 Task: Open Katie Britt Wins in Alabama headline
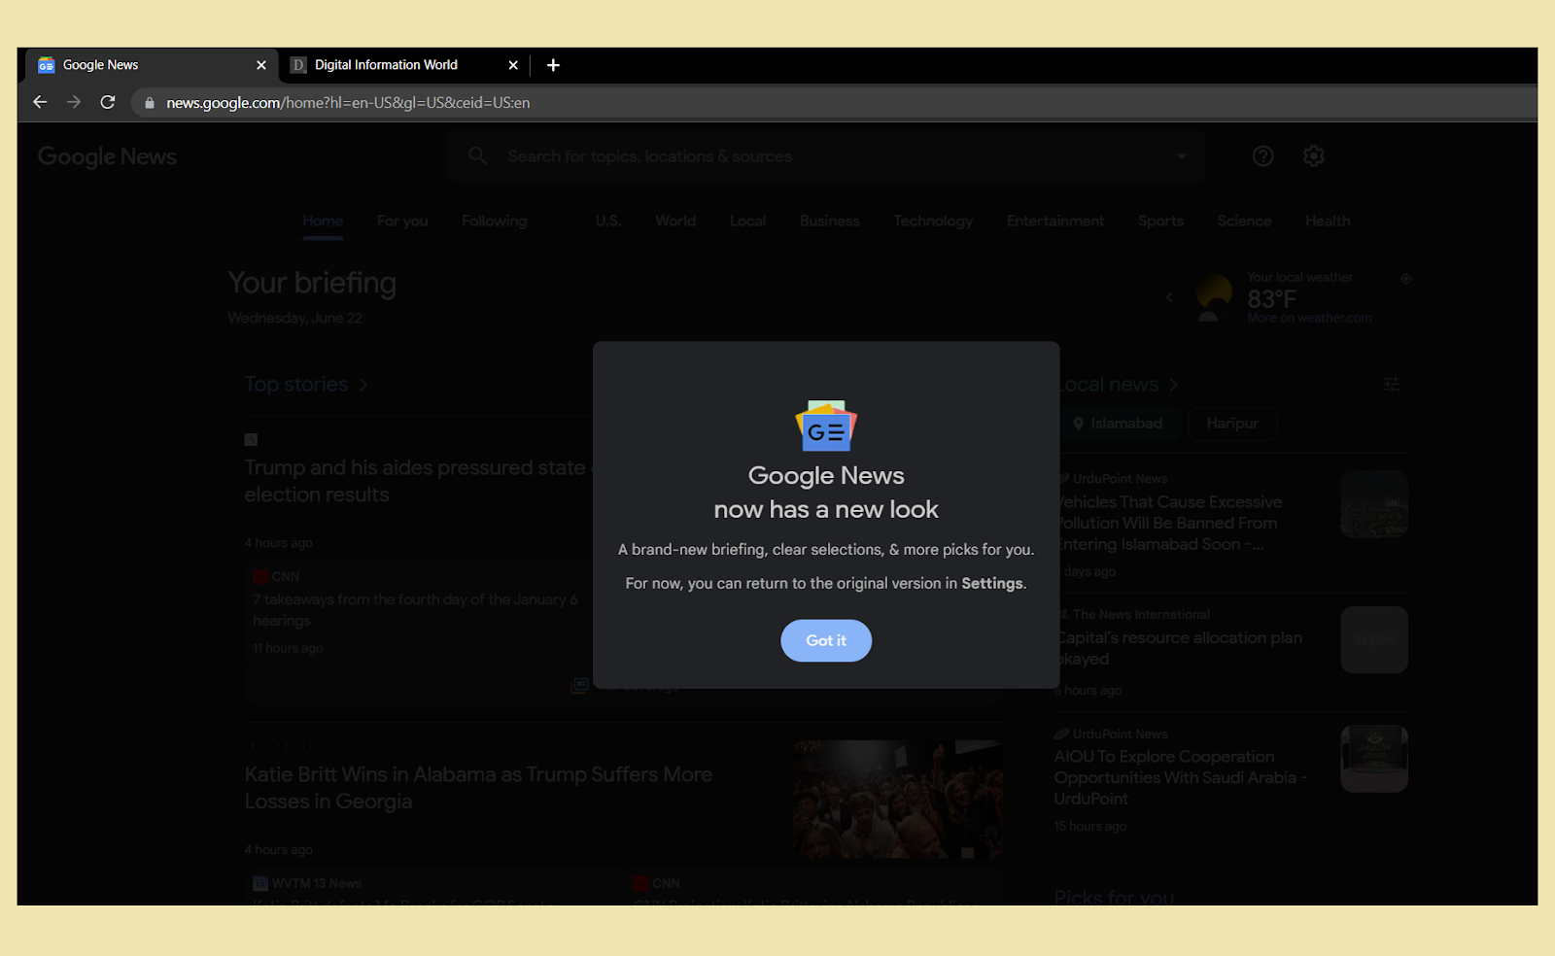(478, 788)
